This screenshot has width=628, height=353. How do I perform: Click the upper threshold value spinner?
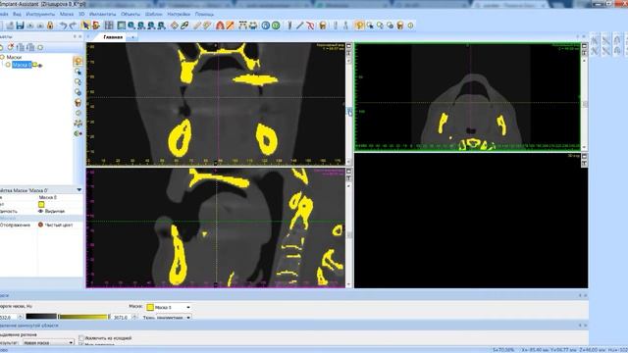134,317
